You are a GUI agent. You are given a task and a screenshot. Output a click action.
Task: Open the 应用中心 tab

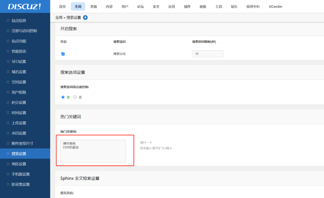click(253, 7)
